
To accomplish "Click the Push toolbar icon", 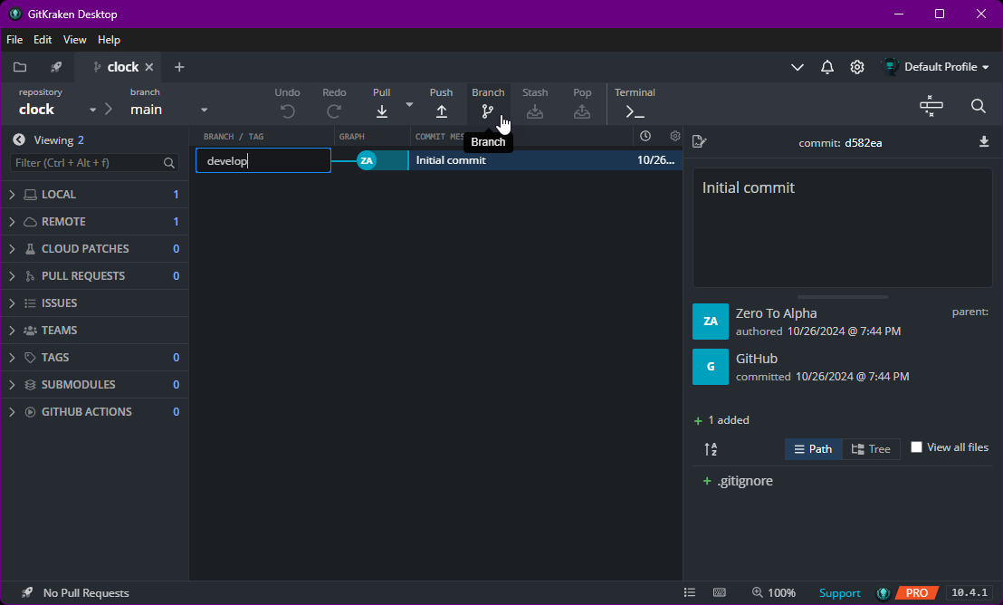I will pos(441,110).
